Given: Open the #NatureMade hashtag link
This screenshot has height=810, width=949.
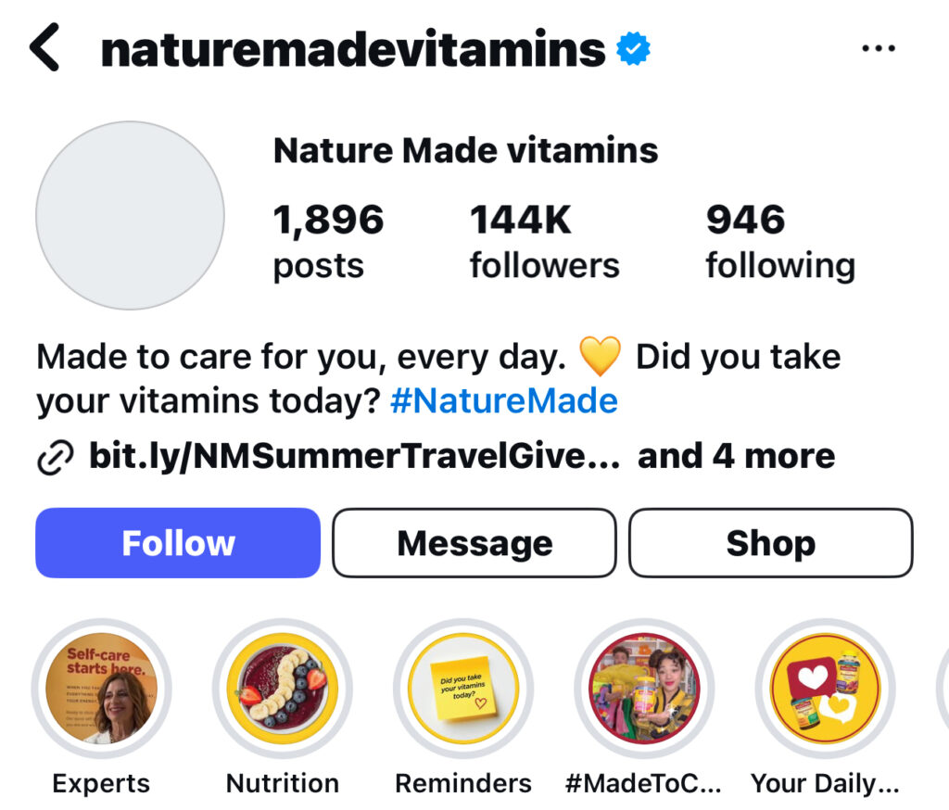Looking at the screenshot, I should (x=503, y=401).
